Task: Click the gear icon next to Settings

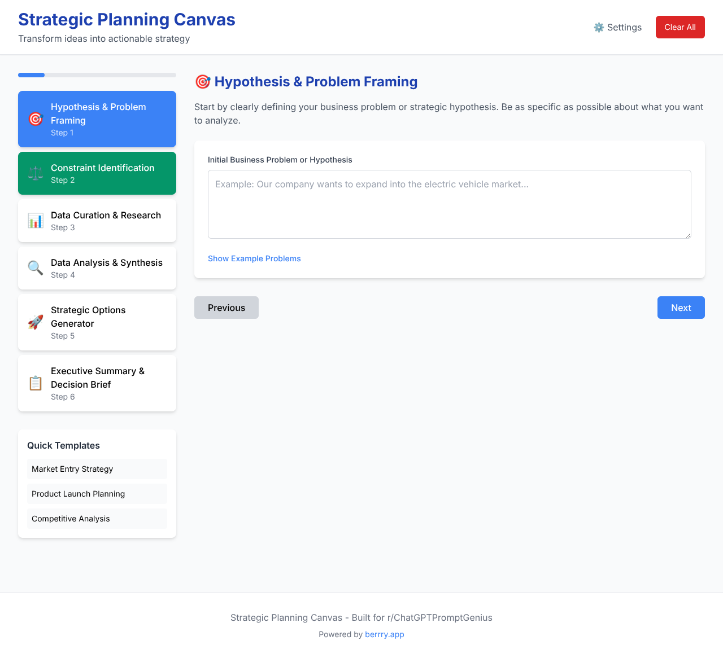Action: tap(598, 27)
